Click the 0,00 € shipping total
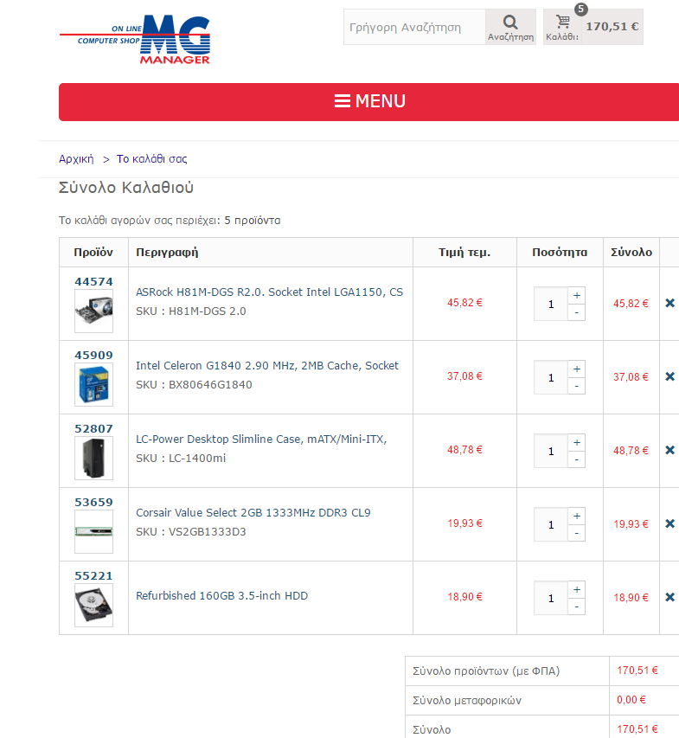Viewport: 679px width, 738px height. 631,700
